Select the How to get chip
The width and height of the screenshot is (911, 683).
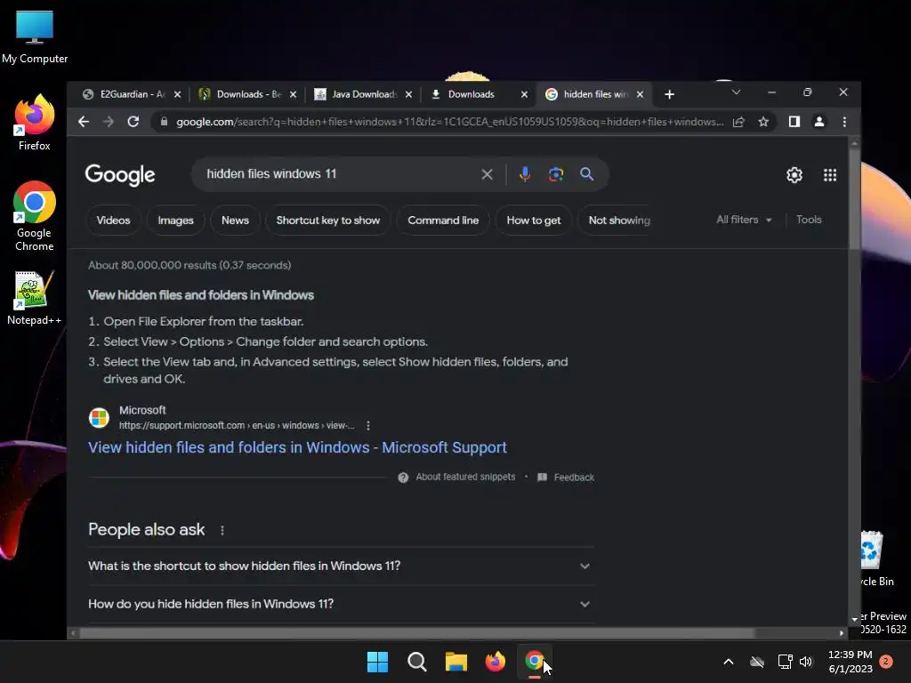[x=534, y=221]
